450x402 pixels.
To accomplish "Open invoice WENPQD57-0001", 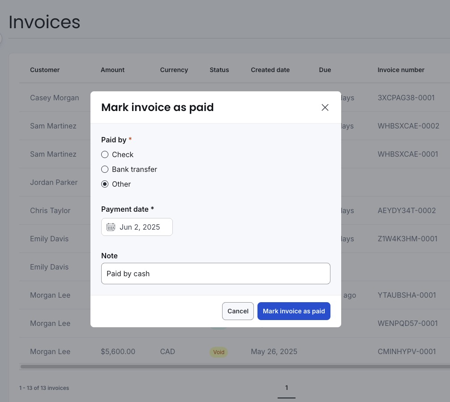I will tap(407, 323).
